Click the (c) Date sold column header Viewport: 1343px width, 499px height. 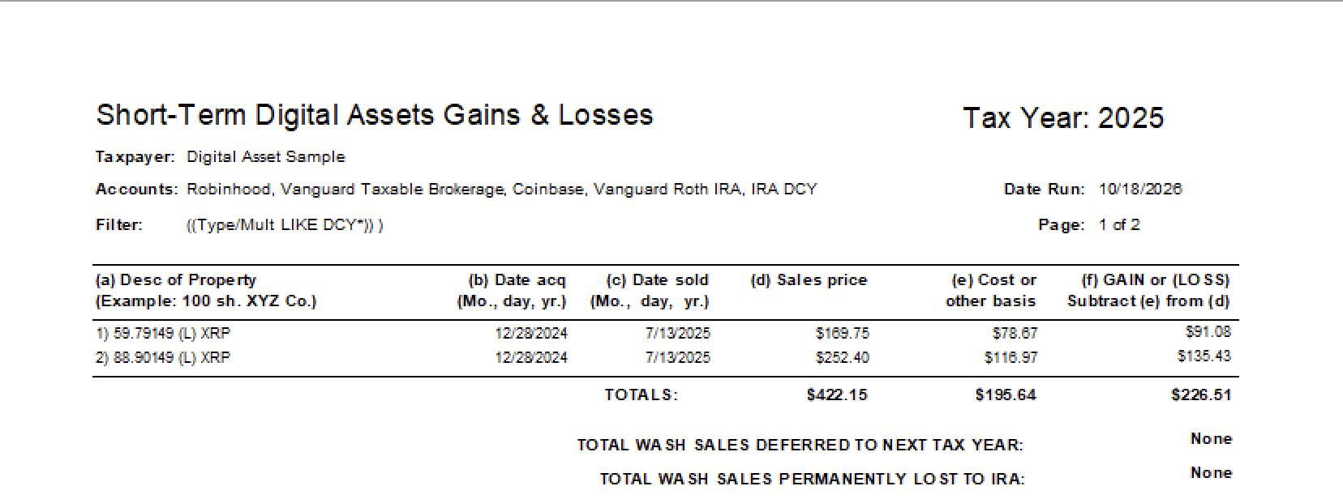[x=650, y=291]
